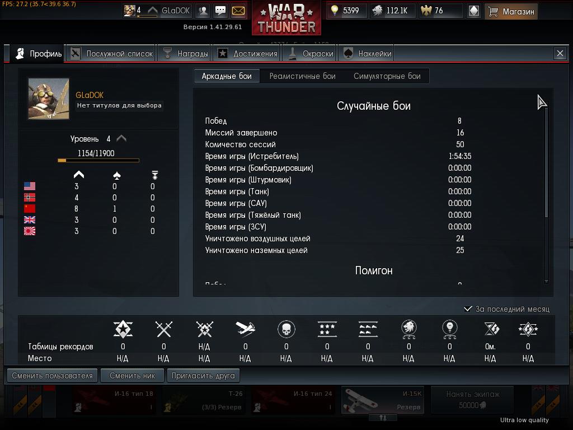Toggle the "За последний месяц" checkbox
Viewport: 573px width, 430px height.
pos(468,309)
